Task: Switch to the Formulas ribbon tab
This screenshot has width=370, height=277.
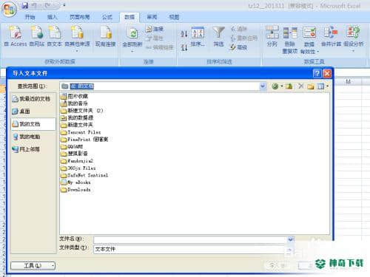Action: tap(107, 17)
